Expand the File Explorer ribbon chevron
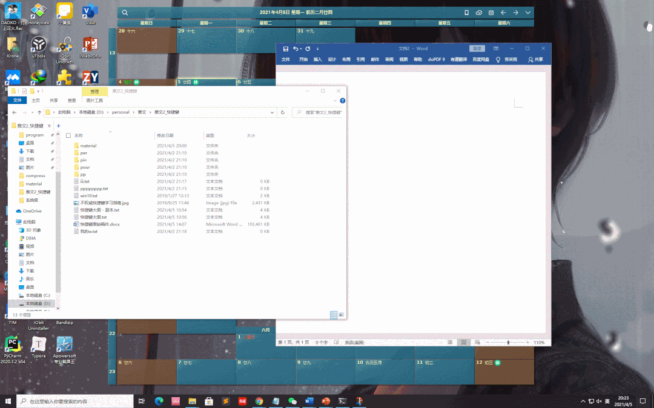 [x=335, y=101]
